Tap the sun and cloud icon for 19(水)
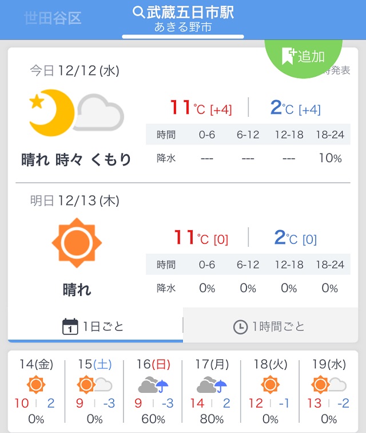This screenshot has width=366, height=433. point(328,384)
